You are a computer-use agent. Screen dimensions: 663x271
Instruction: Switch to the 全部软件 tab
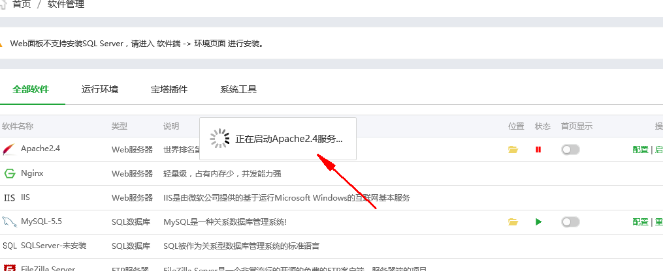click(x=31, y=89)
